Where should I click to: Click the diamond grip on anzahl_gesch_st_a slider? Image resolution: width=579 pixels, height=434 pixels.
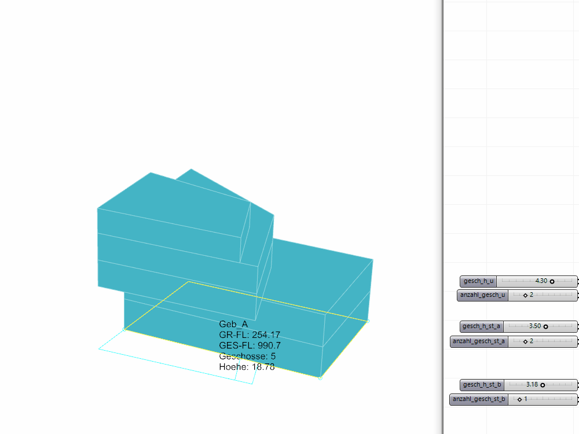pos(525,341)
